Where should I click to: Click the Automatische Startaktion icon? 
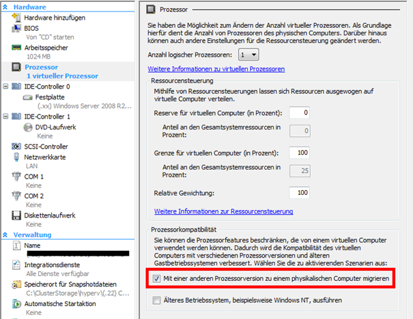pyautogui.click(x=16, y=304)
